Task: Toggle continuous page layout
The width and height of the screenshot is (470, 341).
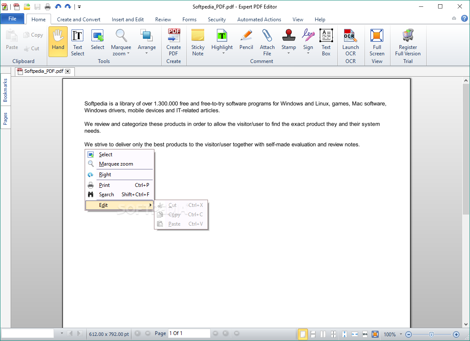Action: (x=313, y=334)
